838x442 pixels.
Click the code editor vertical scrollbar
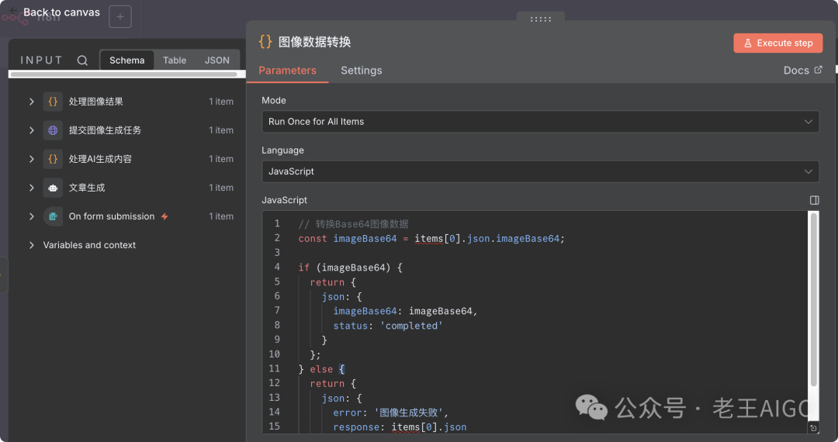(x=813, y=299)
